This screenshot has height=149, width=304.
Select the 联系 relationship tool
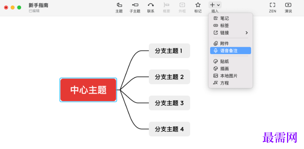pyautogui.click(x=151, y=5)
